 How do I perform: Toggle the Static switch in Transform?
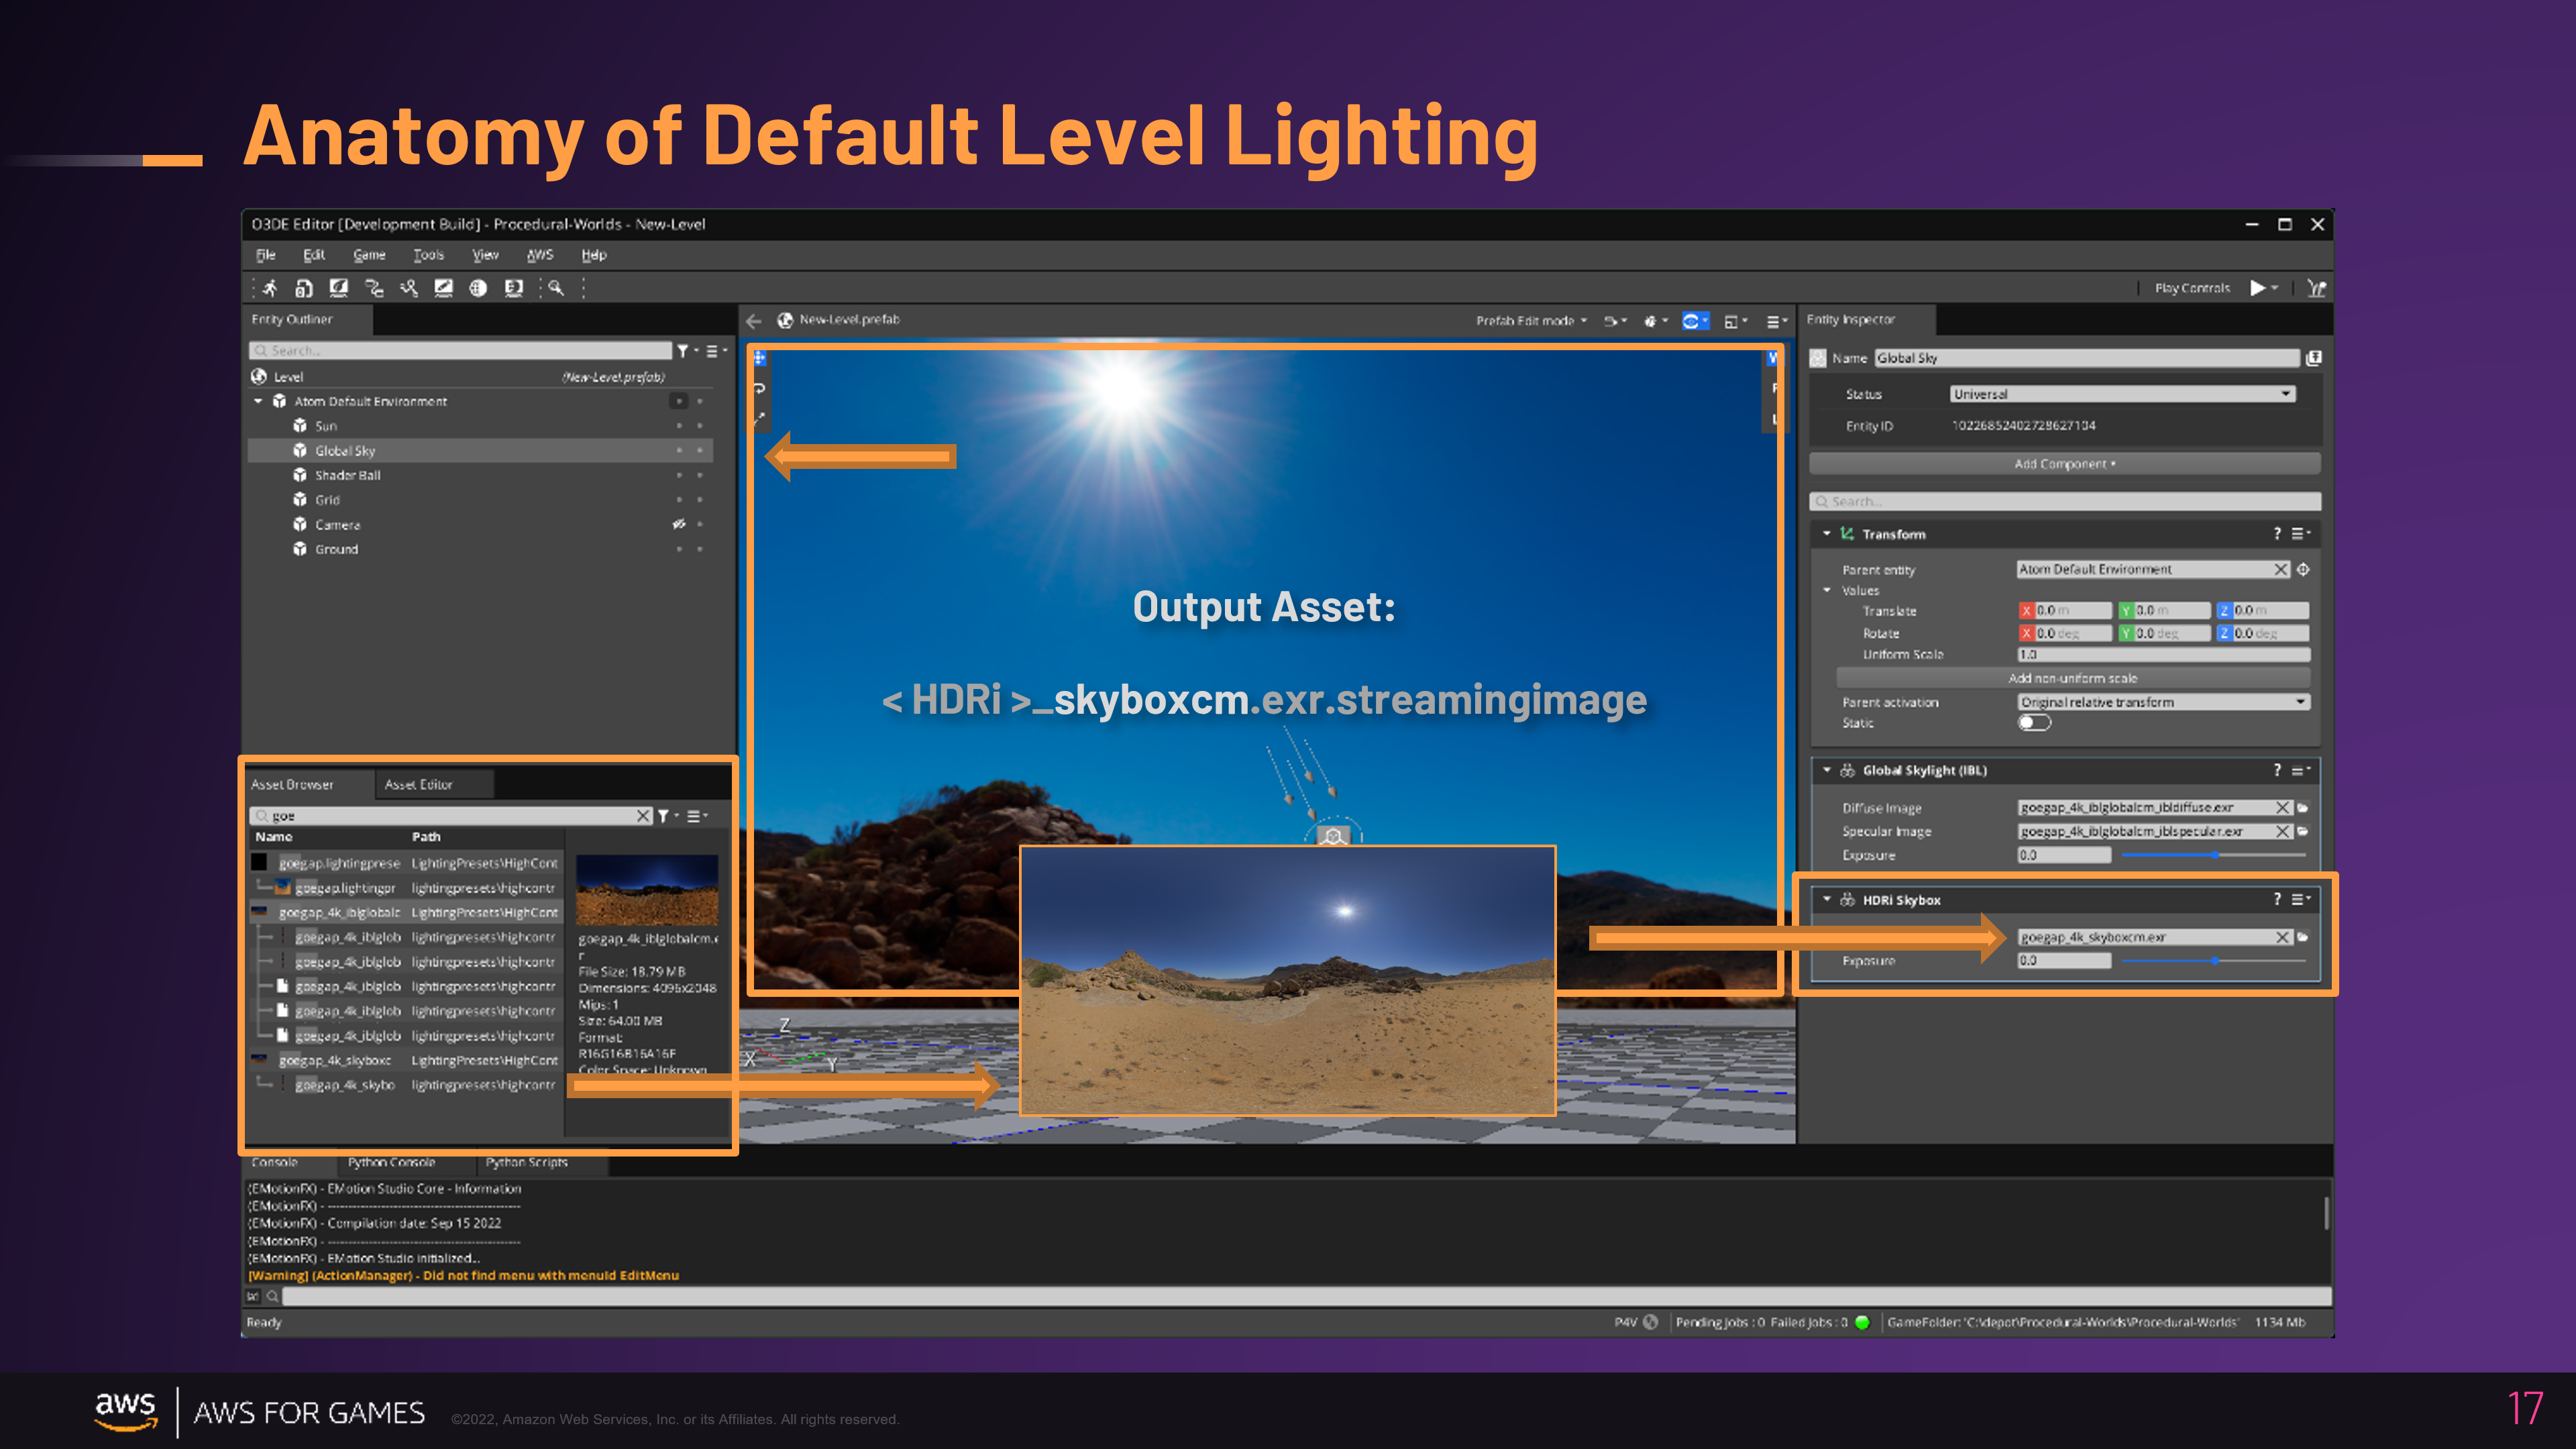tap(2034, 723)
